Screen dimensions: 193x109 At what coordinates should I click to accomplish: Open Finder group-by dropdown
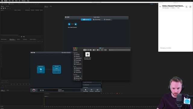pyautogui.click(x=94, y=50)
